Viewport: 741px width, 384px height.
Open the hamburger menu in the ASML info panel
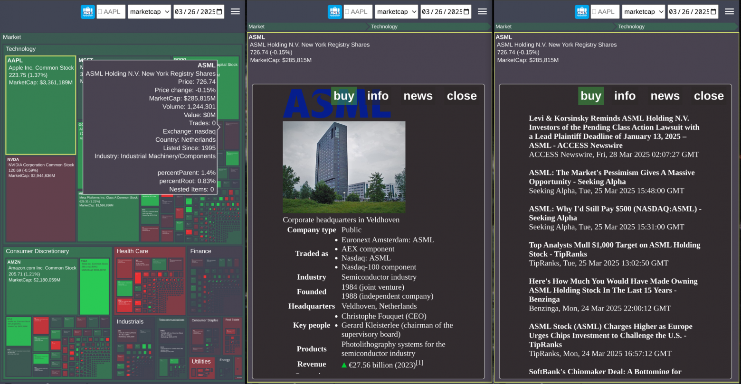482,12
